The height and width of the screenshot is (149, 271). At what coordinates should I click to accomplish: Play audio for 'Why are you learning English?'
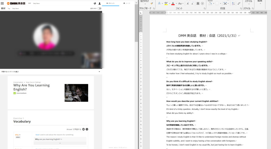click(x=61, y=139)
